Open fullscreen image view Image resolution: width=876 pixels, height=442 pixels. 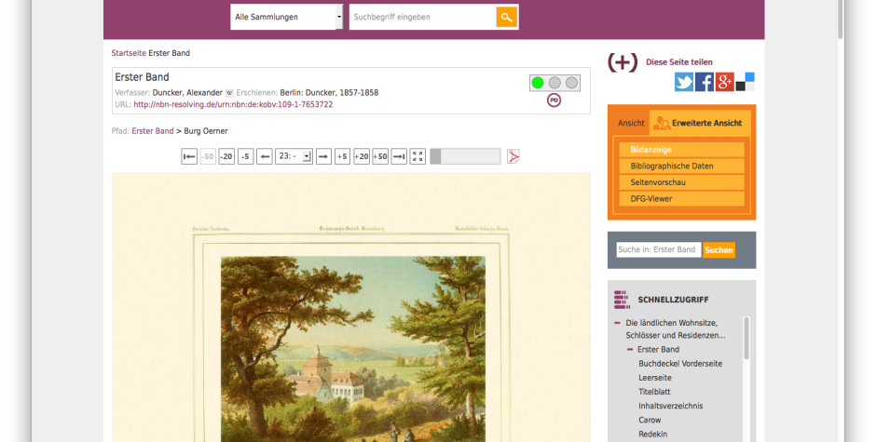click(x=417, y=157)
